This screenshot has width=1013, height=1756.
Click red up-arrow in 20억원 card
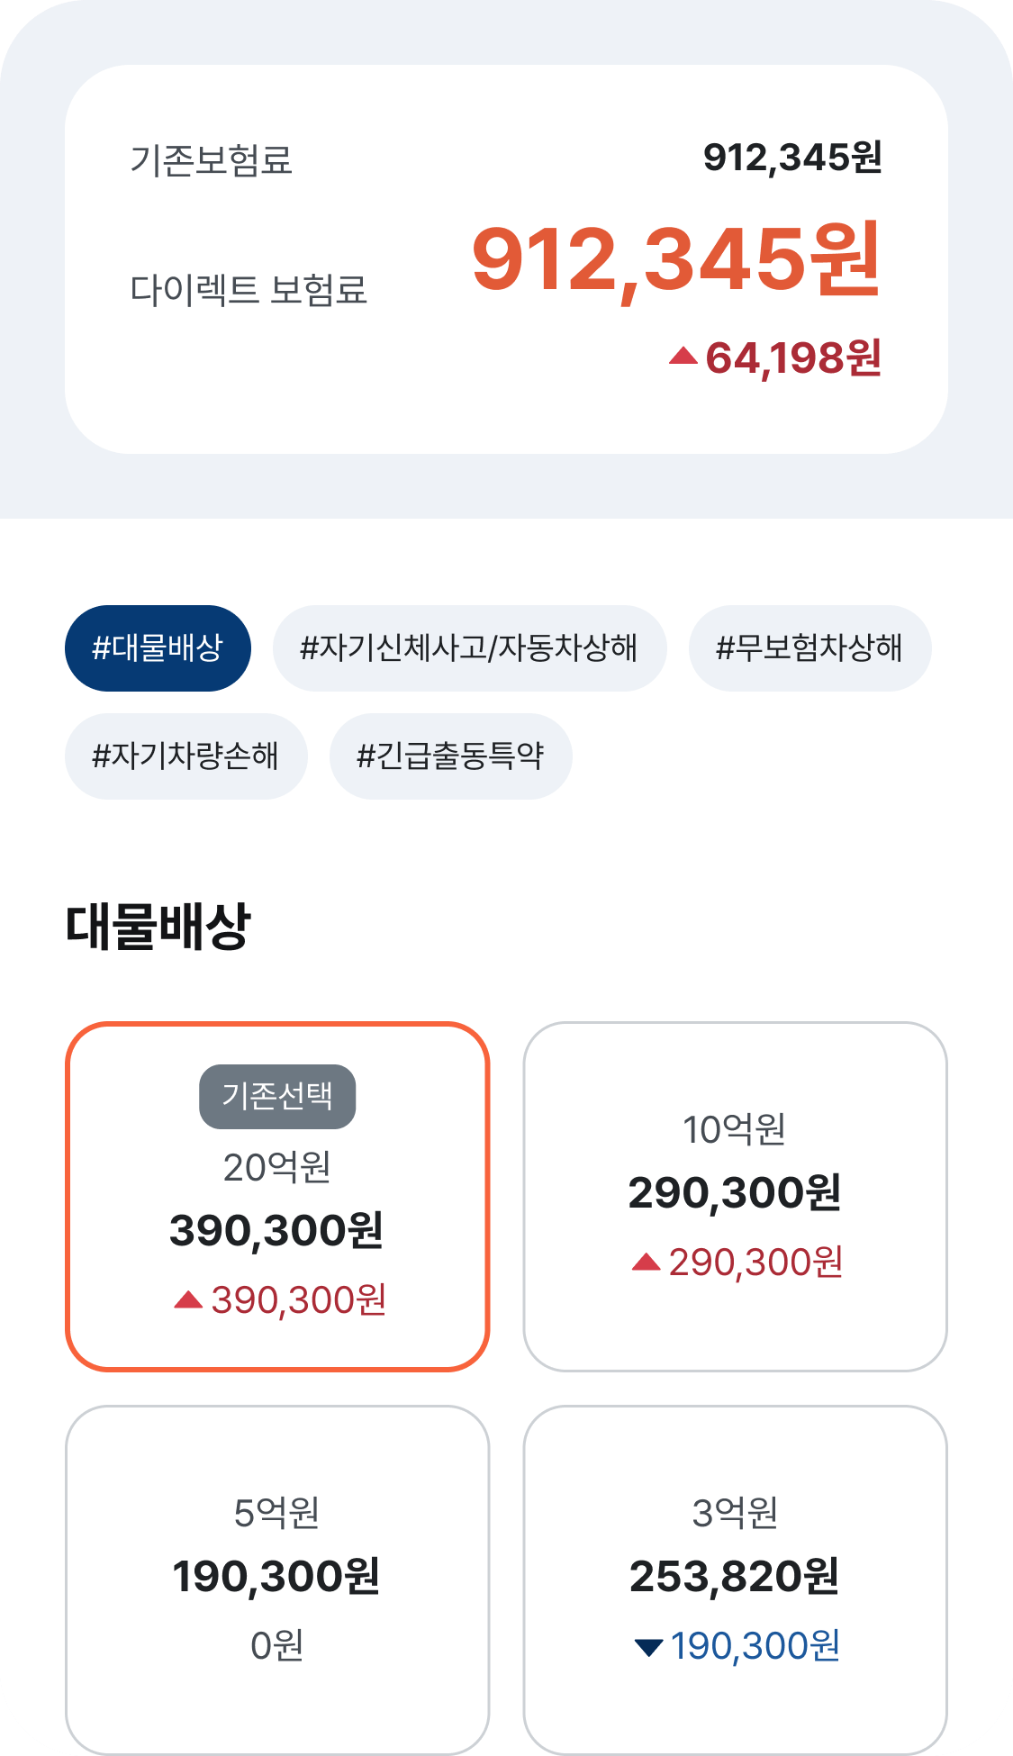click(x=188, y=1299)
